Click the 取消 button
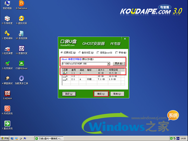 point(117,94)
